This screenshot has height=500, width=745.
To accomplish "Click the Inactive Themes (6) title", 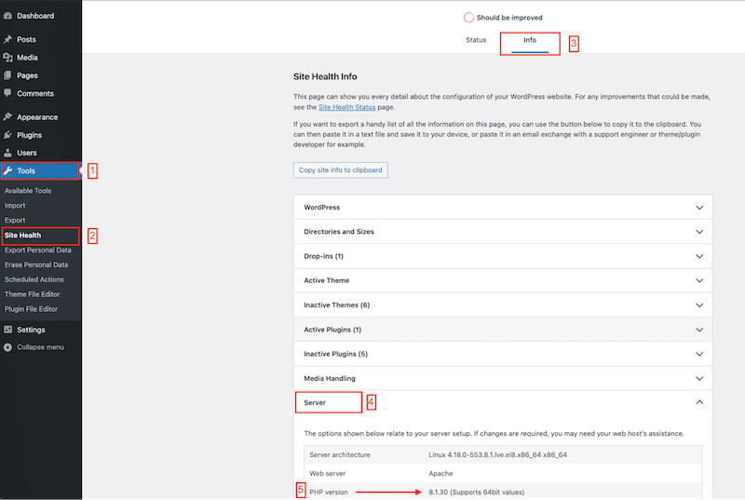I will click(337, 305).
